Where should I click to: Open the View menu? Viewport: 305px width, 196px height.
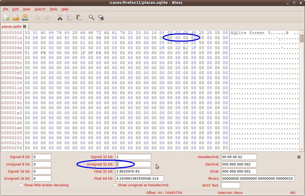(x=26, y=9)
